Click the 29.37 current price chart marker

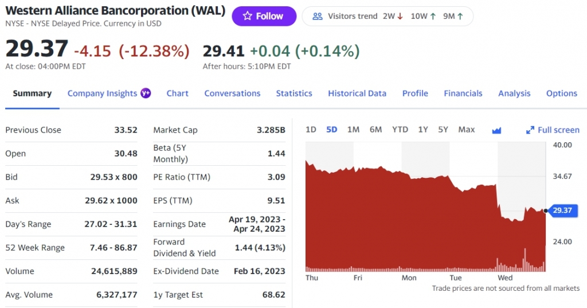562,210
